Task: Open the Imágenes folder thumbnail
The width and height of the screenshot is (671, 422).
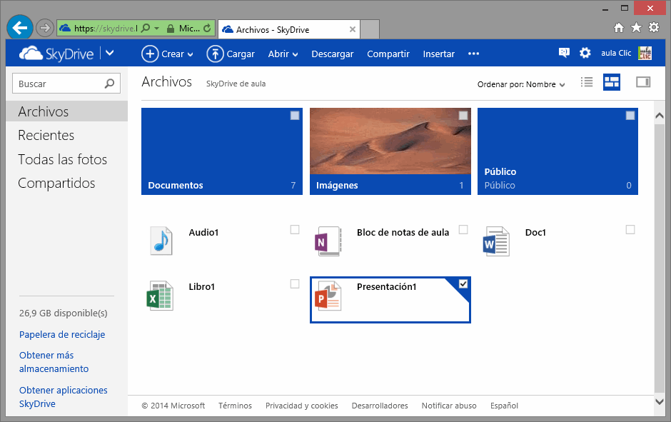Action: (x=390, y=143)
